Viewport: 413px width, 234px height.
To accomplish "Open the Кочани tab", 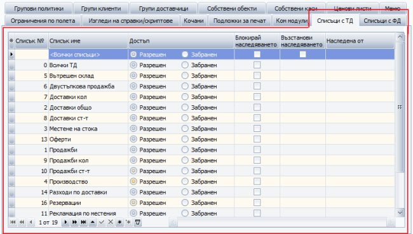I will point(194,21).
